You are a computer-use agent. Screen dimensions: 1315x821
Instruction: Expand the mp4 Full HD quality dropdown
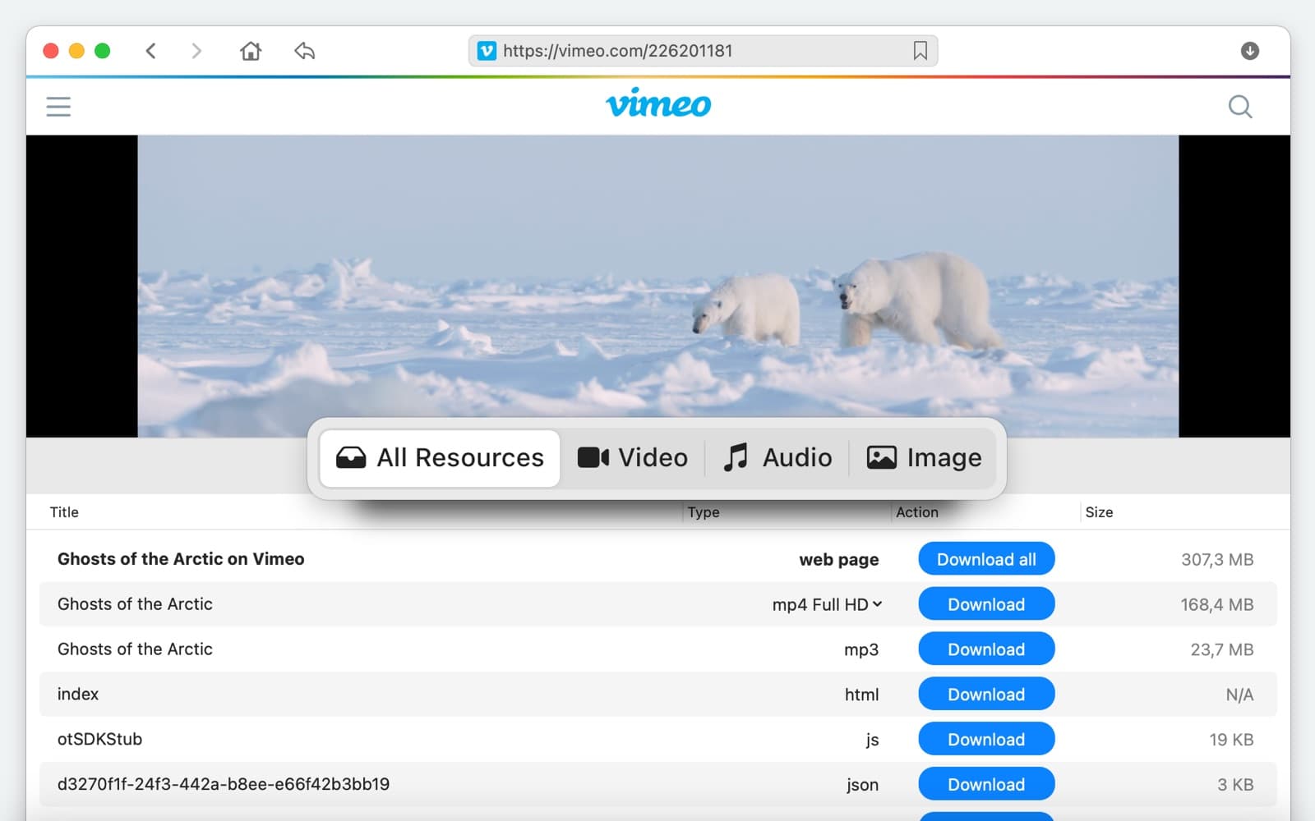click(x=827, y=605)
